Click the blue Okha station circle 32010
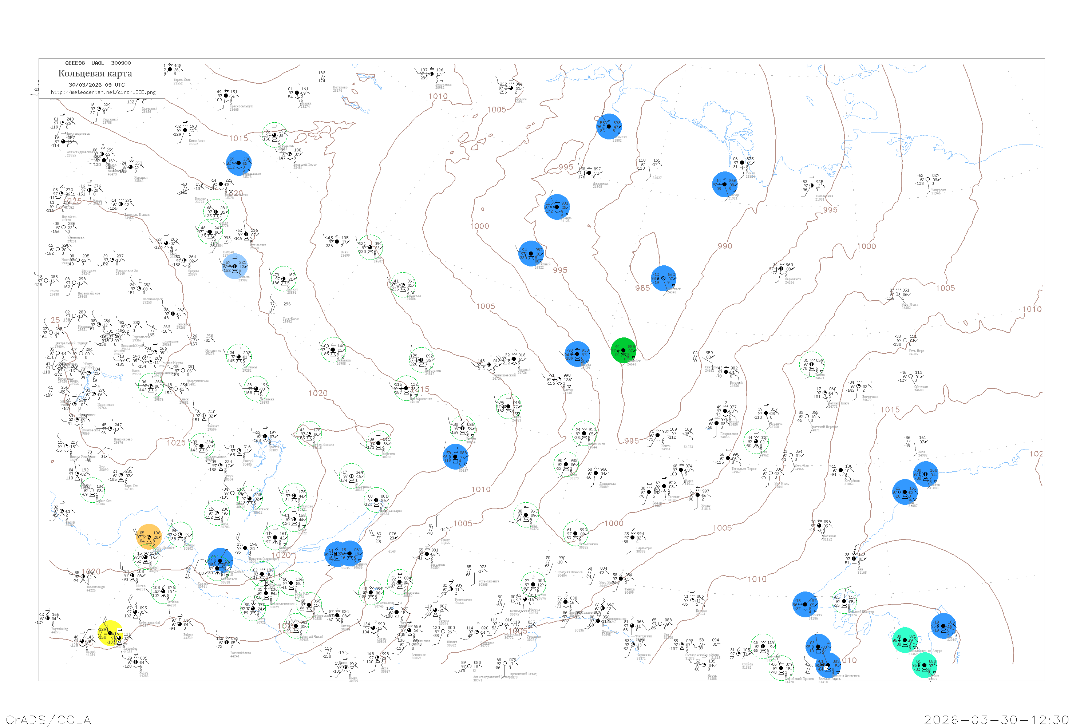 click(943, 626)
